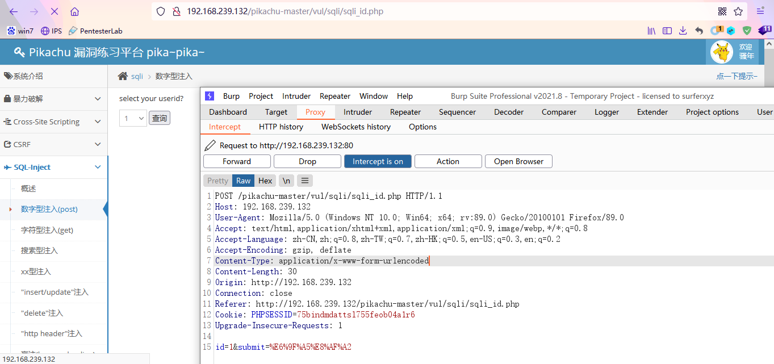Click the 查询 submit button
The height and width of the screenshot is (364, 774).
pos(160,118)
